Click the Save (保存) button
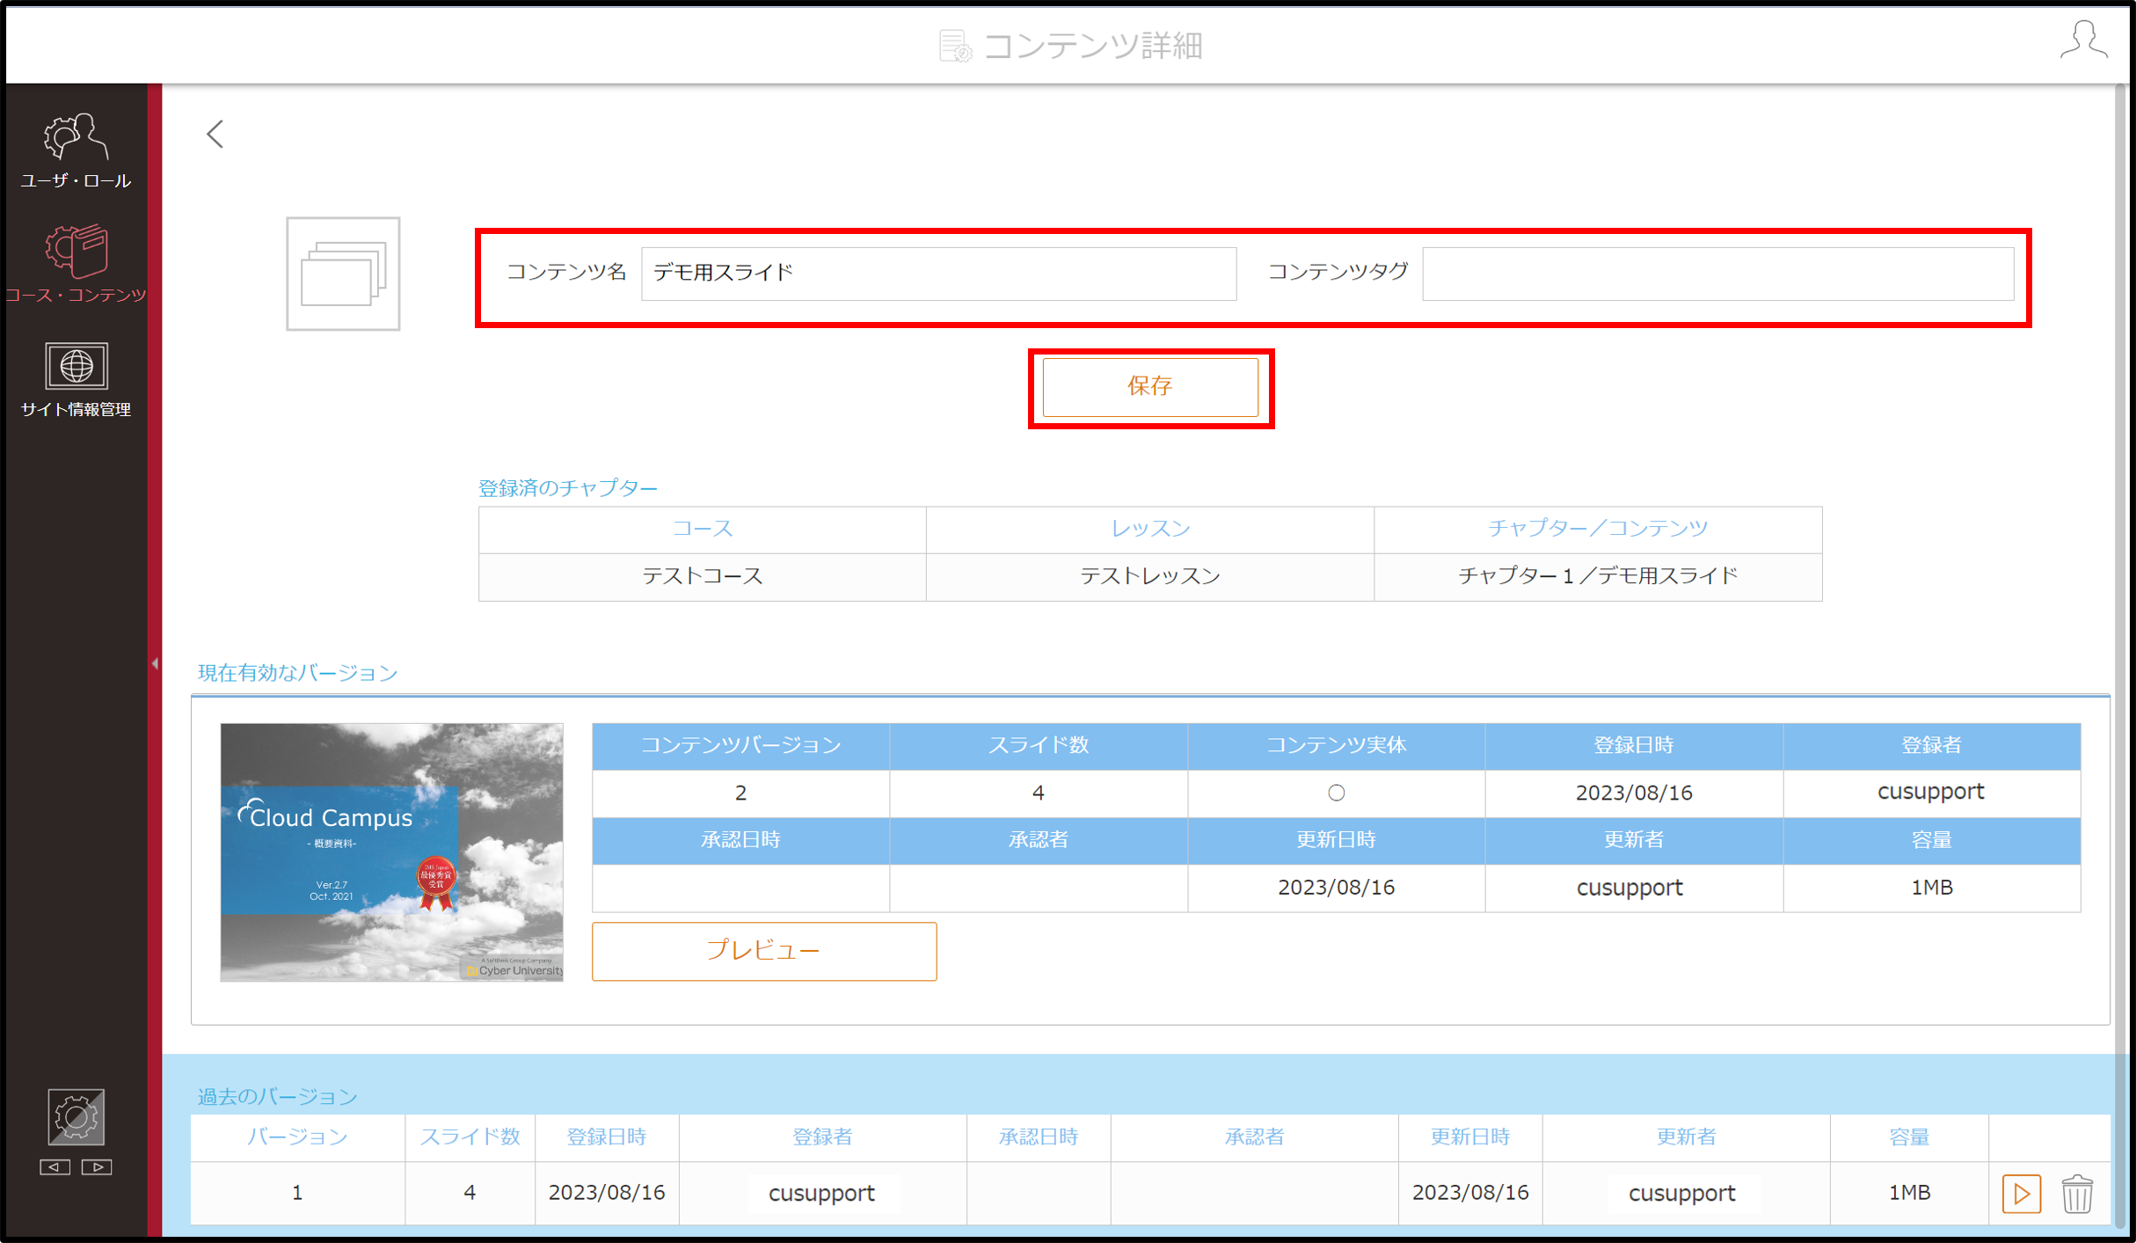This screenshot has width=2136, height=1243. tap(1150, 386)
